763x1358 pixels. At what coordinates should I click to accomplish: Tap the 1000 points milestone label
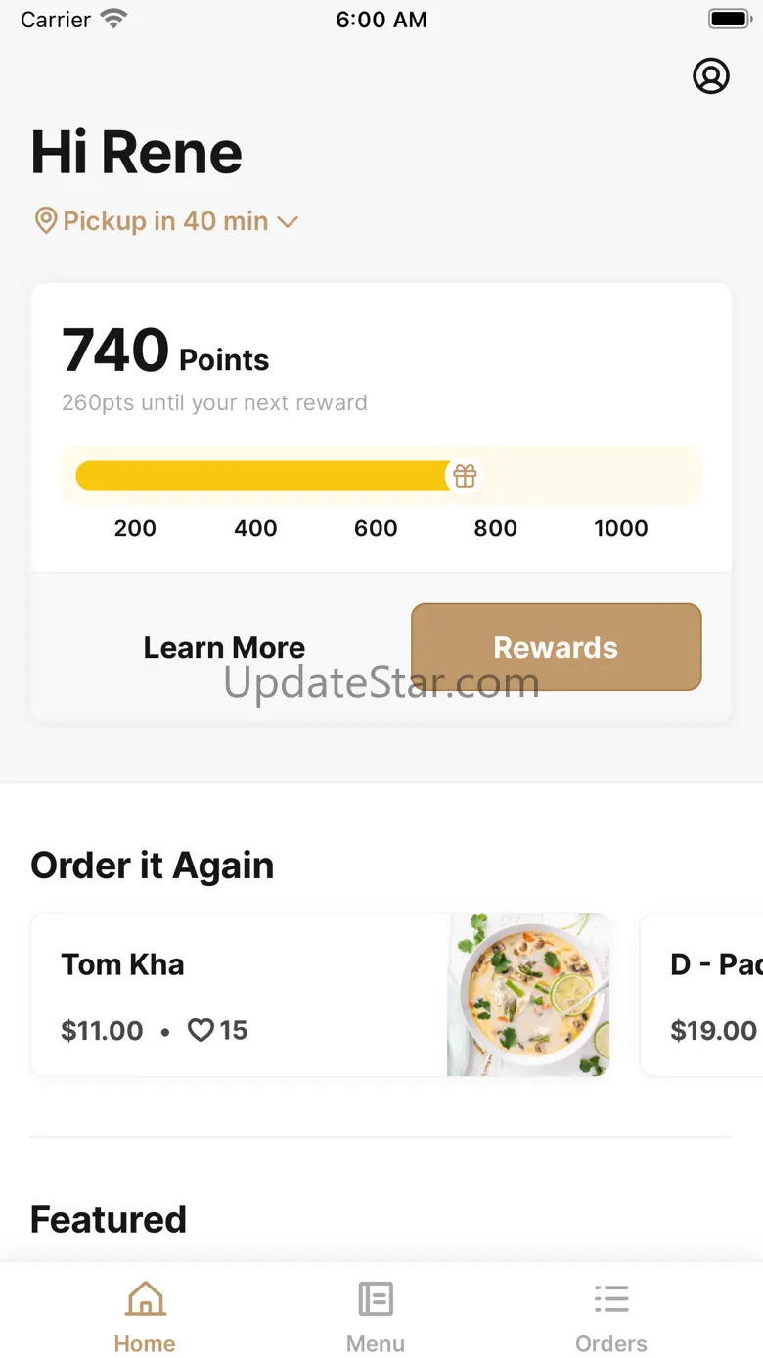click(620, 529)
